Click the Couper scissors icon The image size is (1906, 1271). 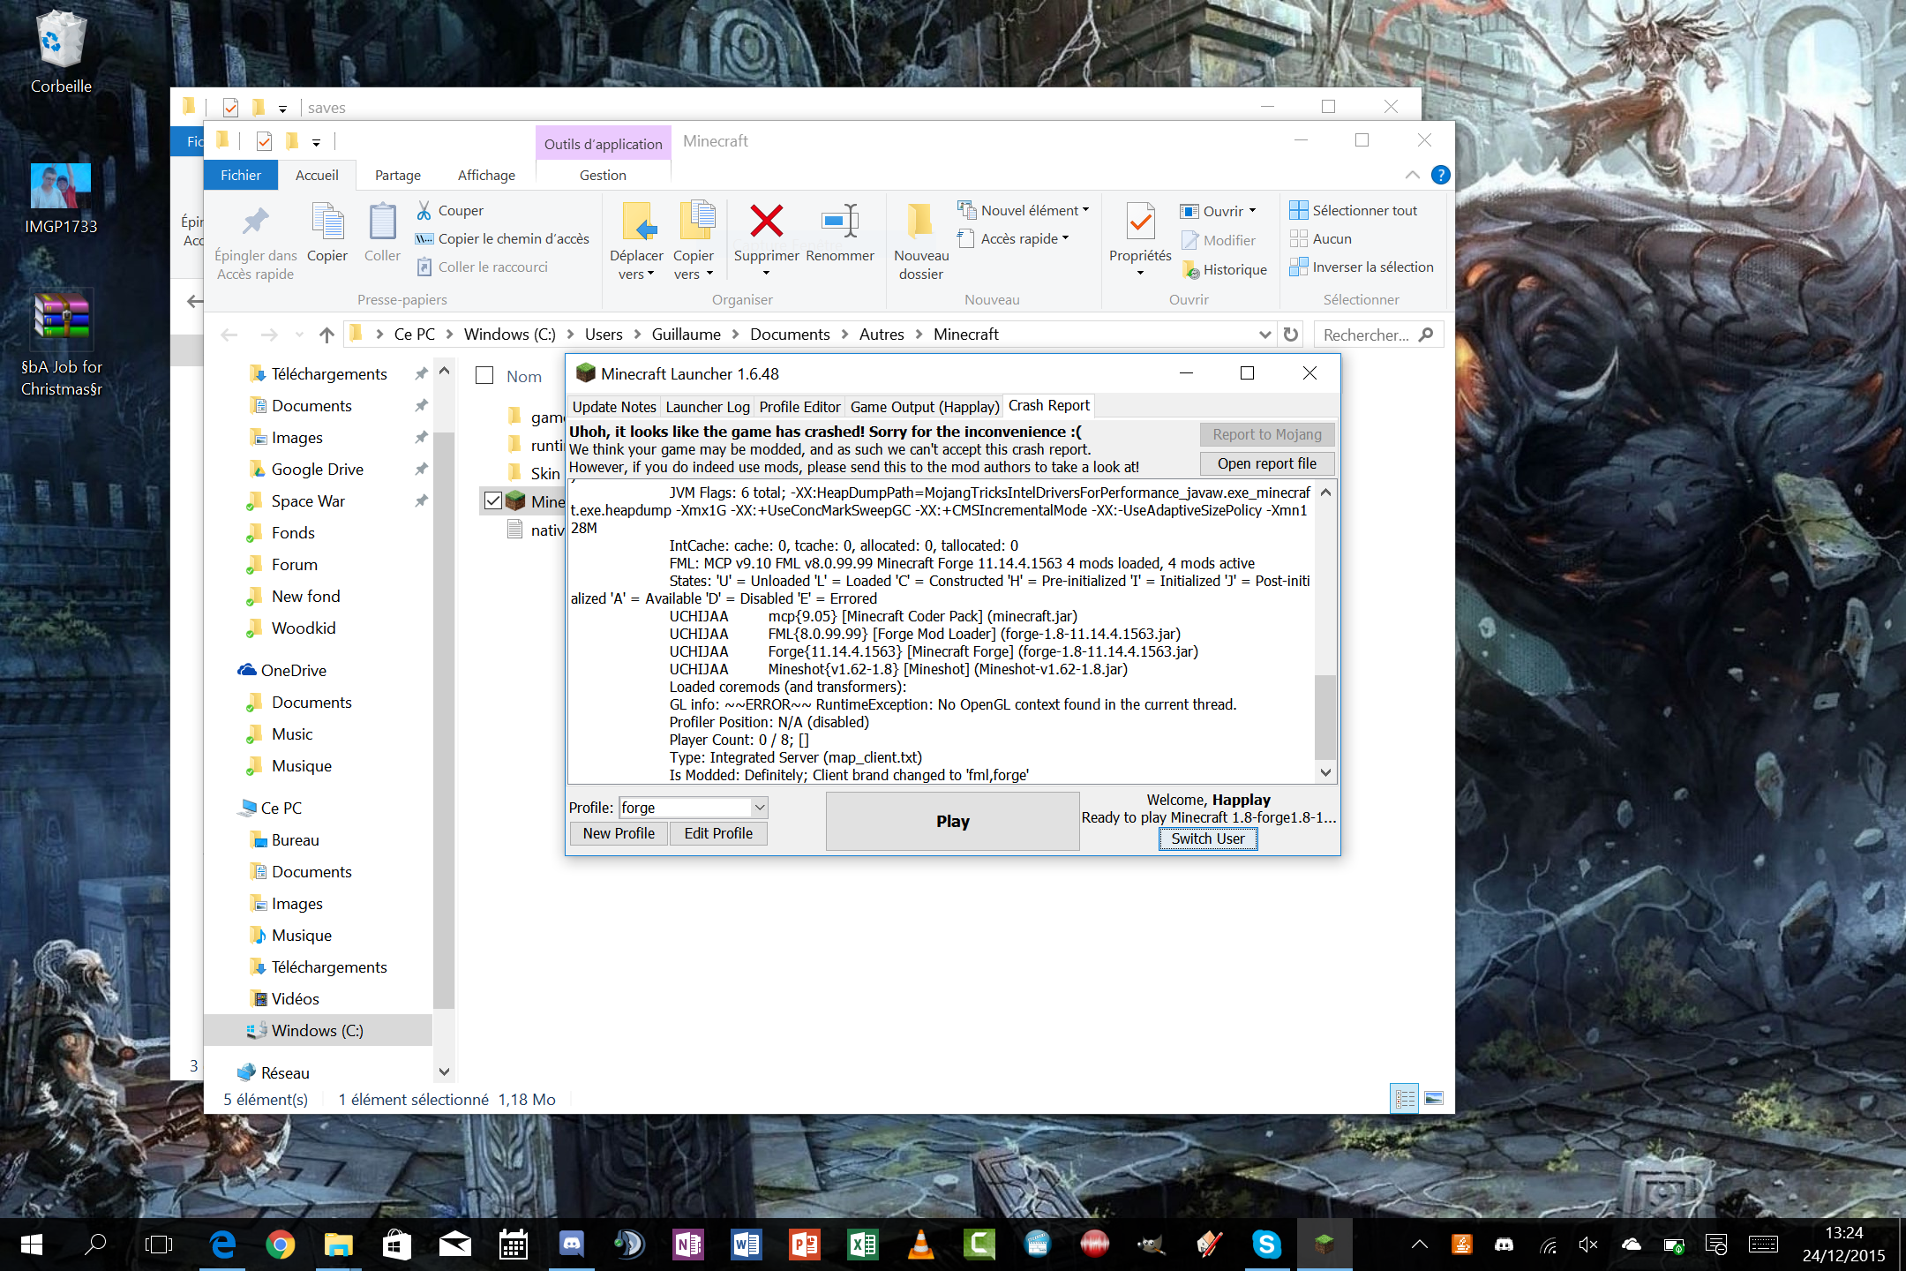(424, 210)
